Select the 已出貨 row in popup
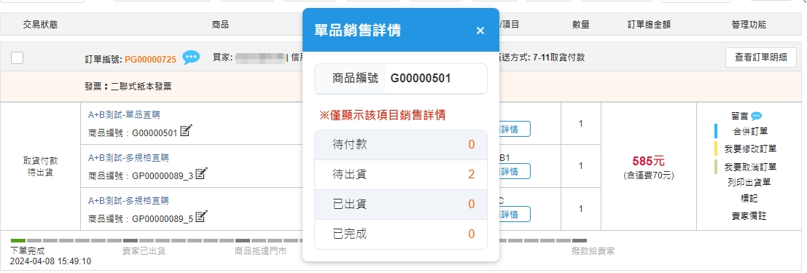 pos(400,205)
